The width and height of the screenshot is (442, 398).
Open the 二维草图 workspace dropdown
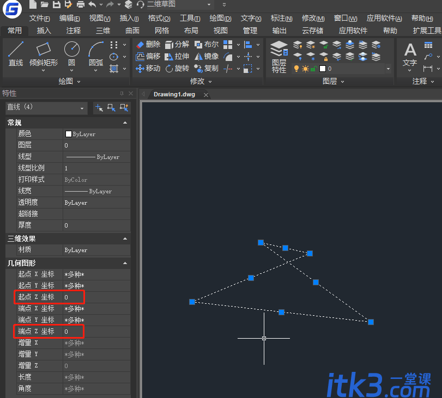(209, 4)
